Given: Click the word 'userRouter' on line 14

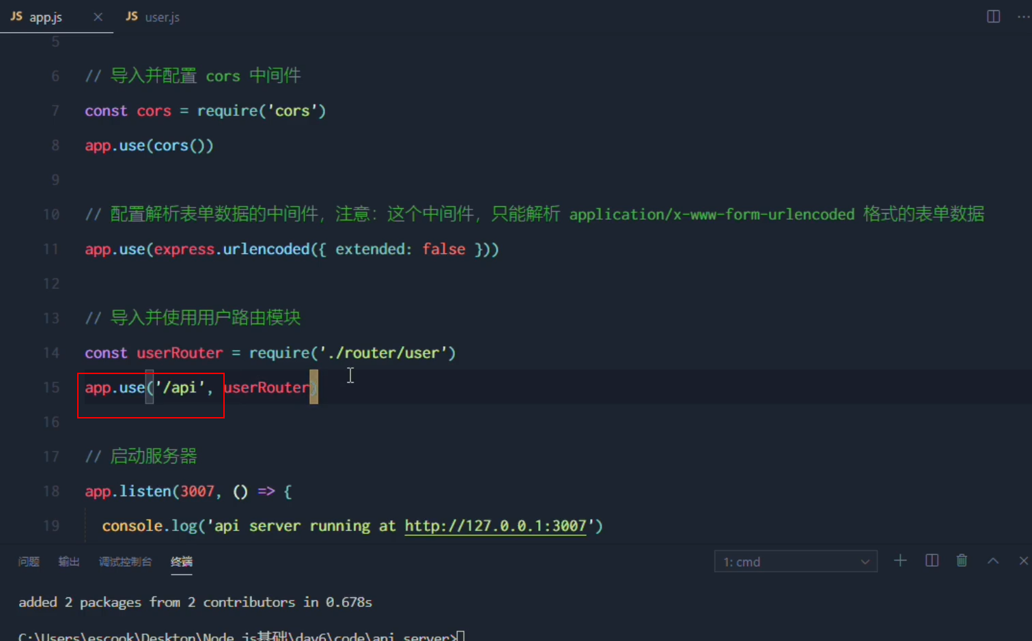Looking at the screenshot, I should click(x=180, y=353).
